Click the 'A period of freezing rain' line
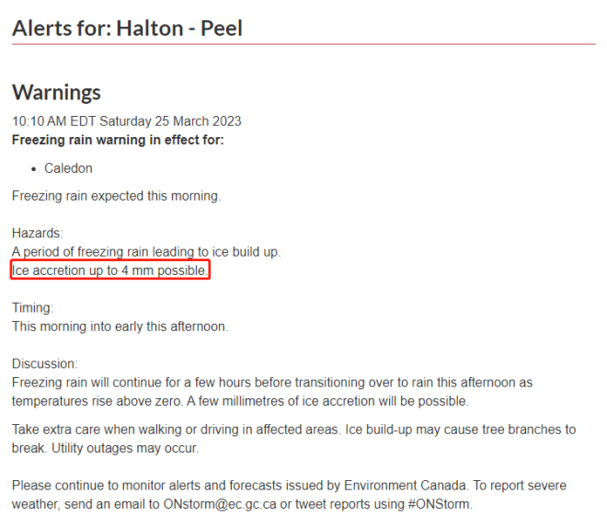This screenshot has width=607, height=528. (x=146, y=252)
